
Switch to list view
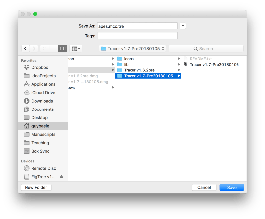coord(54,49)
